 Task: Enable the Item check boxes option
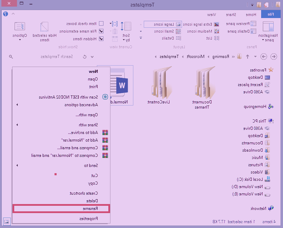click(x=101, y=24)
